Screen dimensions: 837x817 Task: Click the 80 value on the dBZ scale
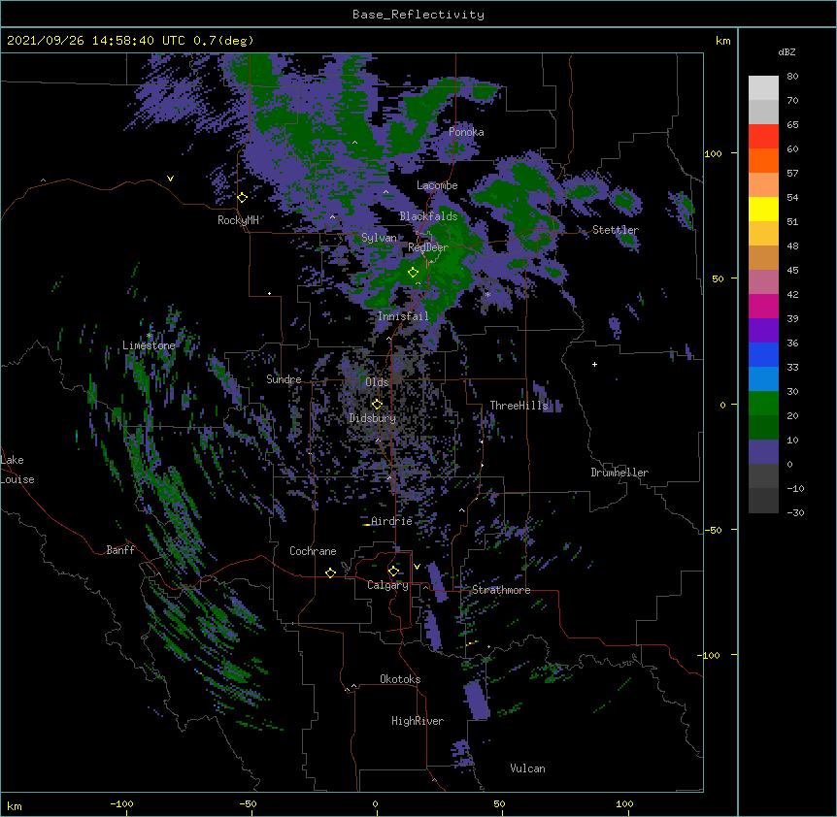pos(792,77)
